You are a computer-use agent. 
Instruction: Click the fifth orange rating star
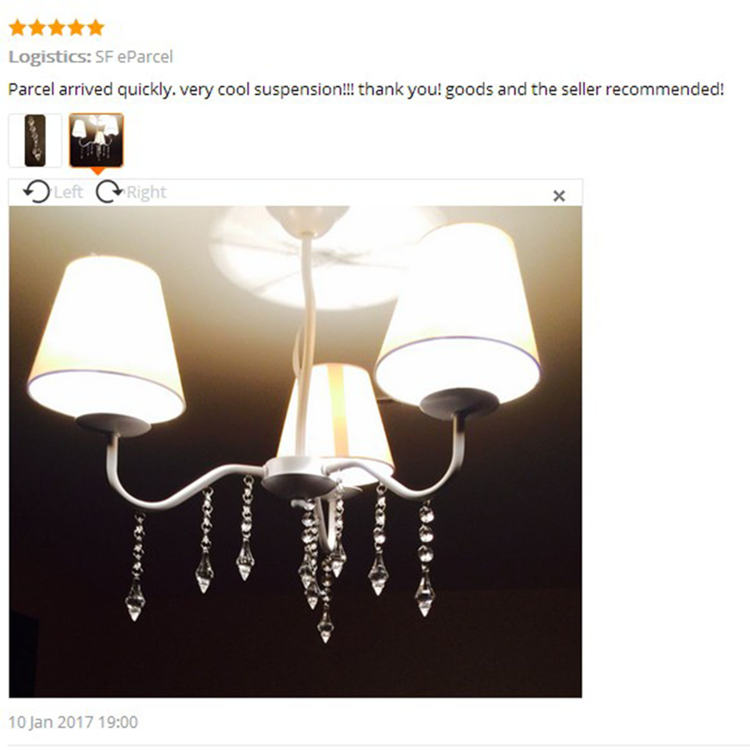(x=95, y=27)
